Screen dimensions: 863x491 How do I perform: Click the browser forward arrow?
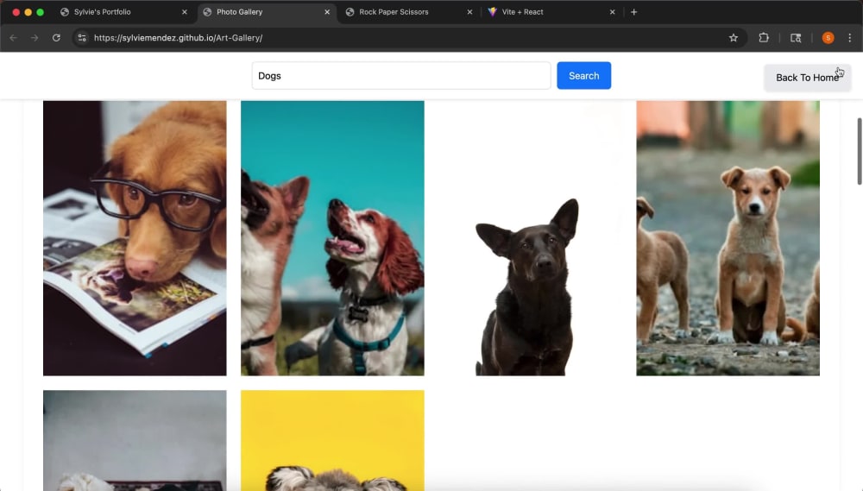click(x=35, y=38)
